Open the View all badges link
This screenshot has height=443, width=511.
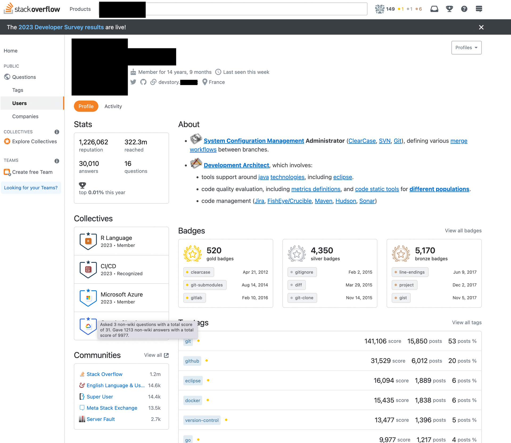[x=463, y=231]
